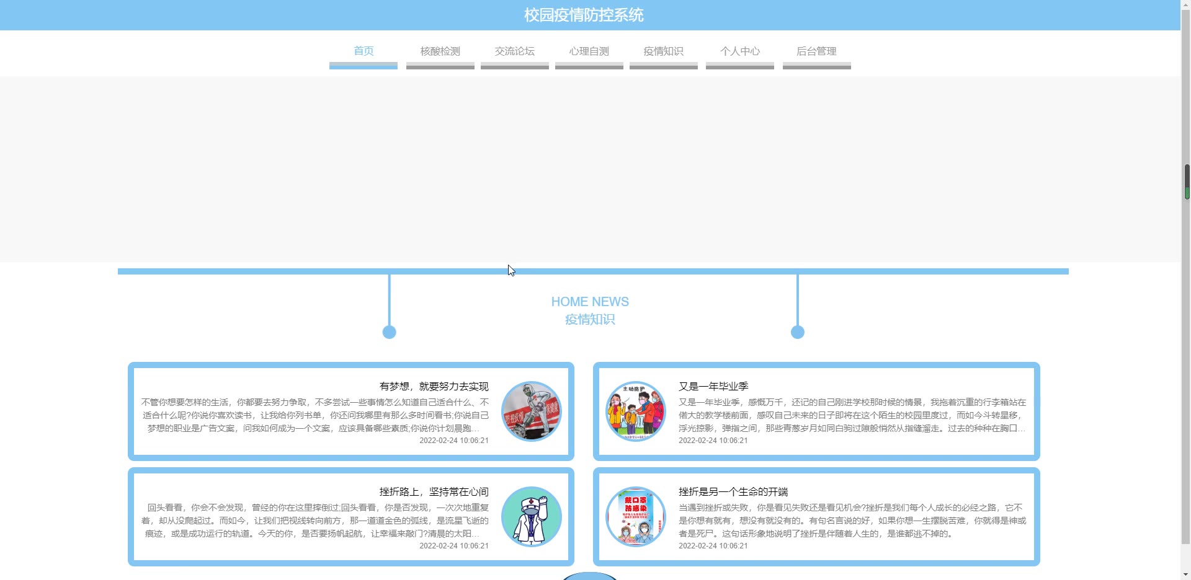The width and height of the screenshot is (1191, 580).
Task: Click the doctor cartoon circular thumbnail
Action: [532, 517]
